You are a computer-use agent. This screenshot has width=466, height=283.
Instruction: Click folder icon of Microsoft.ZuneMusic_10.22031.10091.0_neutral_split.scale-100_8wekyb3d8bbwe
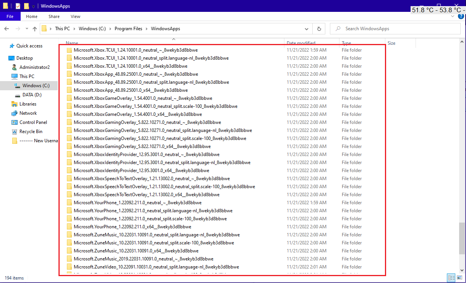tap(69, 243)
